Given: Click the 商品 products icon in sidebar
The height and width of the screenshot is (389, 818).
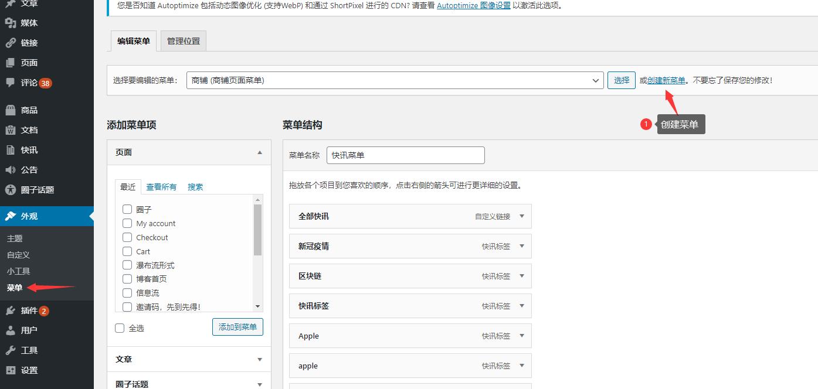Looking at the screenshot, I should coord(11,110).
